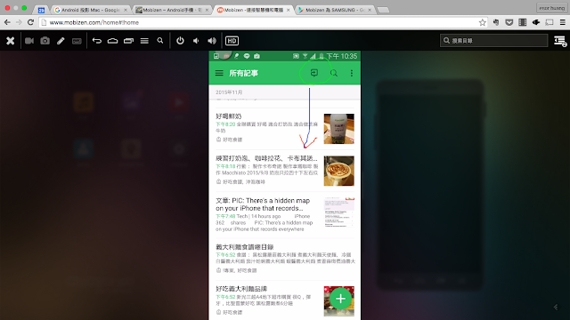
Task: Focus the Mobizen directory search field
Action: [493, 41]
